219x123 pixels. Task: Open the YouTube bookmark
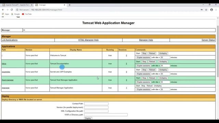tap(27, 14)
